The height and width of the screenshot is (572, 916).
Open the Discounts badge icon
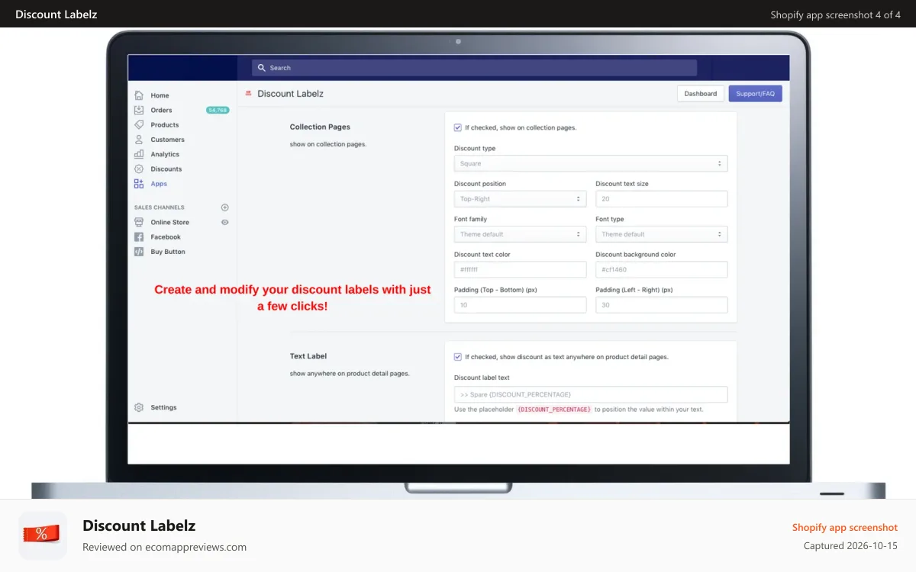[139, 169]
